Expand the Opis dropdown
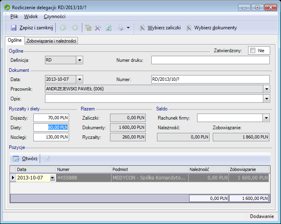This screenshot has height=224, width=281. 267,99
